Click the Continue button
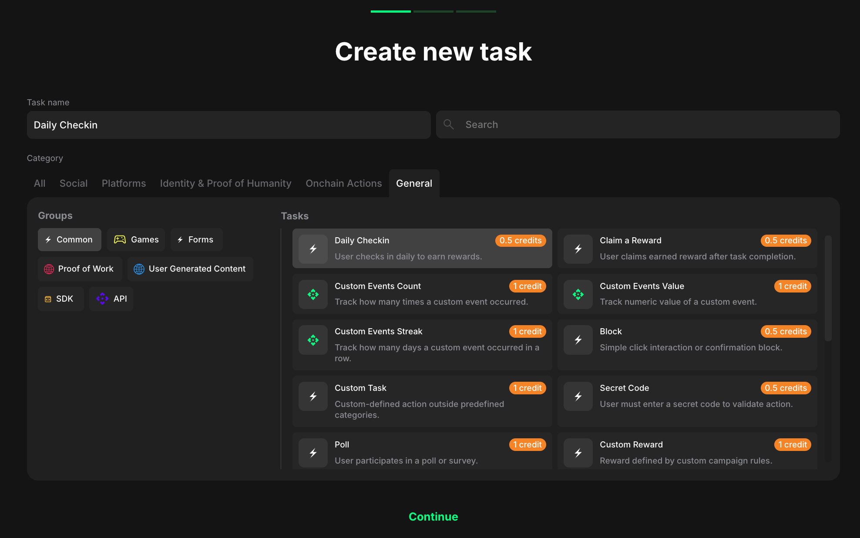This screenshot has width=860, height=538. [x=433, y=517]
